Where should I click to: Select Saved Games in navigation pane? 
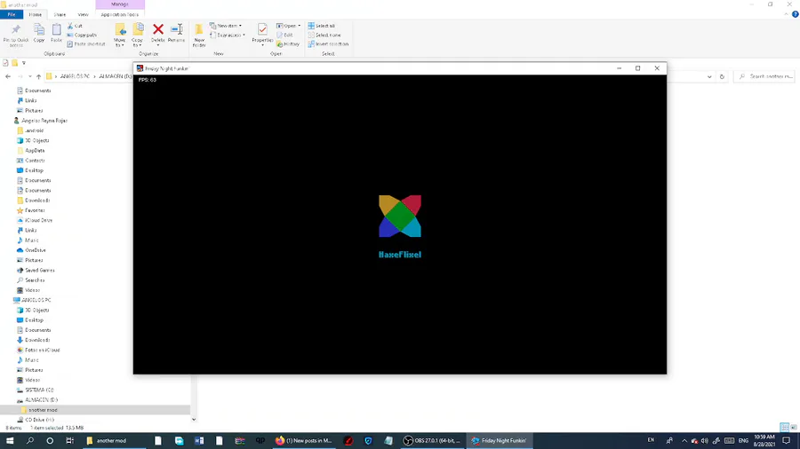[x=40, y=271]
